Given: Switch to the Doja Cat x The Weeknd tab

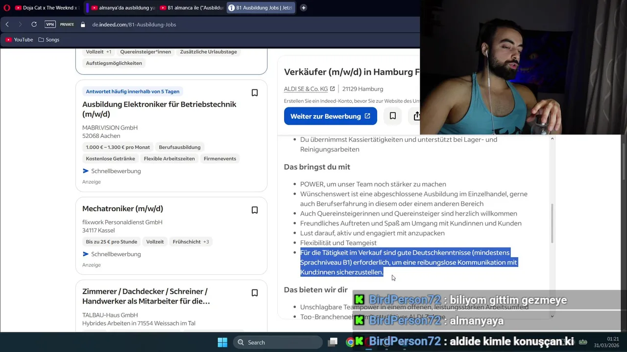Looking at the screenshot, I should coord(48,8).
